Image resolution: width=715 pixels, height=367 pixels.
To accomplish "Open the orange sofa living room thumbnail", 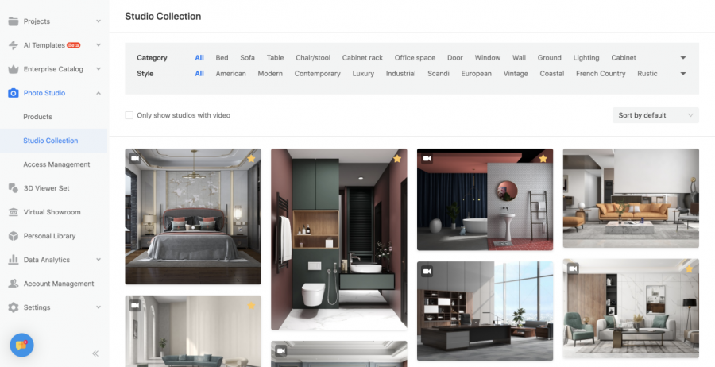I will coord(631,199).
